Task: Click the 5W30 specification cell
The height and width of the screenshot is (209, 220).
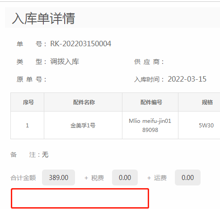Action: 206,125
